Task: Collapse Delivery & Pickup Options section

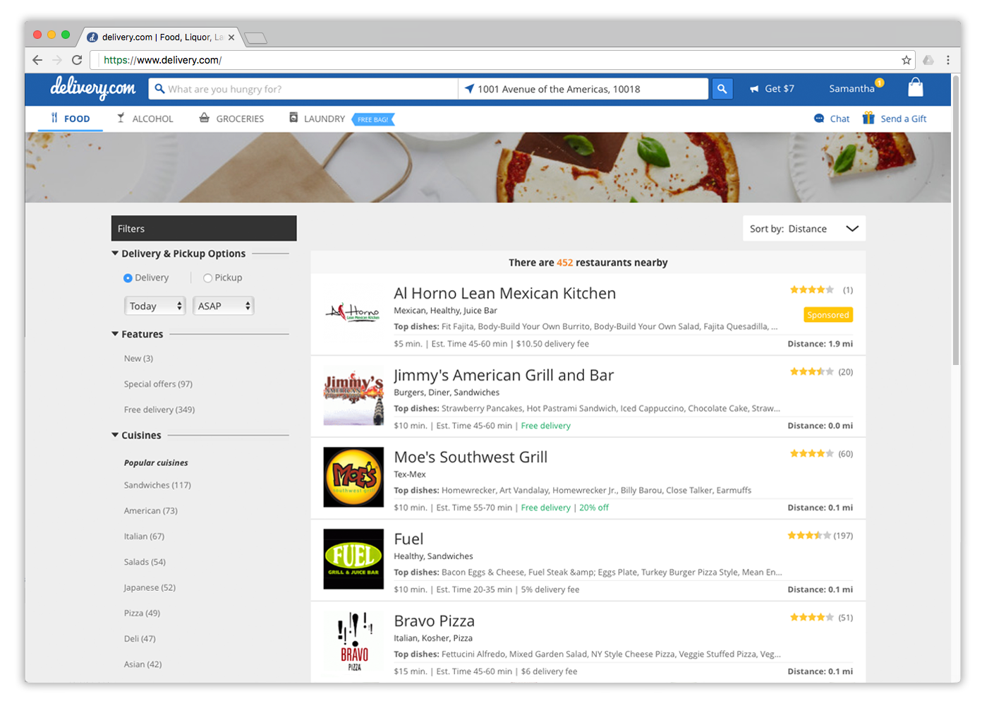Action: (x=115, y=253)
